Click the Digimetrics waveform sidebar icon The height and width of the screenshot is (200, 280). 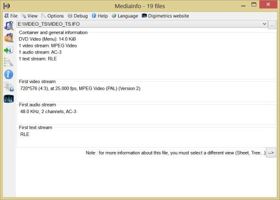tap(9, 99)
